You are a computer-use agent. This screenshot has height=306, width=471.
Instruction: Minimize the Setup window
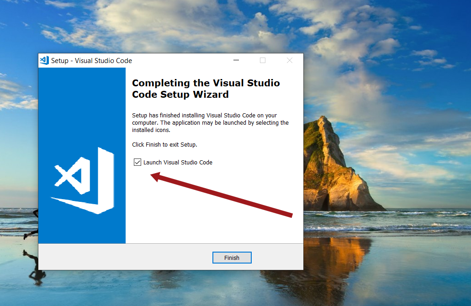coord(236,60)
